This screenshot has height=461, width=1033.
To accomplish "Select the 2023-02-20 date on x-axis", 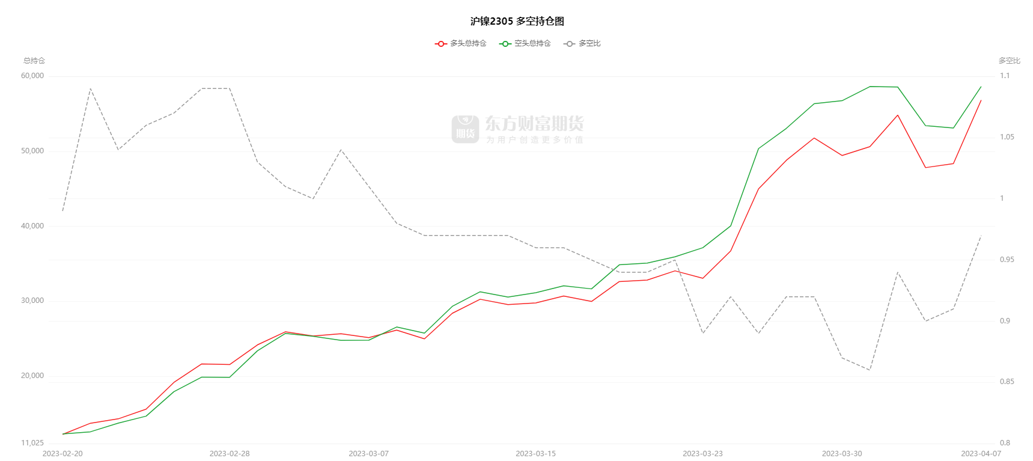I will 62,454.
